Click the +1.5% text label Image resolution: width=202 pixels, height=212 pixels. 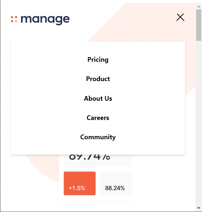point(77,188)
